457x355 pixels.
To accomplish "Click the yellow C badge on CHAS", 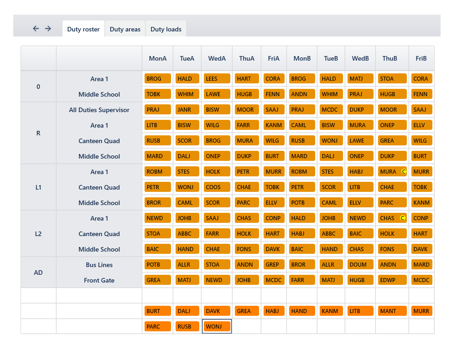I will click(403, 218).
